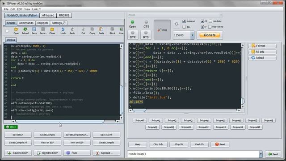Viewport: 286px width, 161px height.
Task: Click the Save&Compile All button
Action: [x=18, y=143]
